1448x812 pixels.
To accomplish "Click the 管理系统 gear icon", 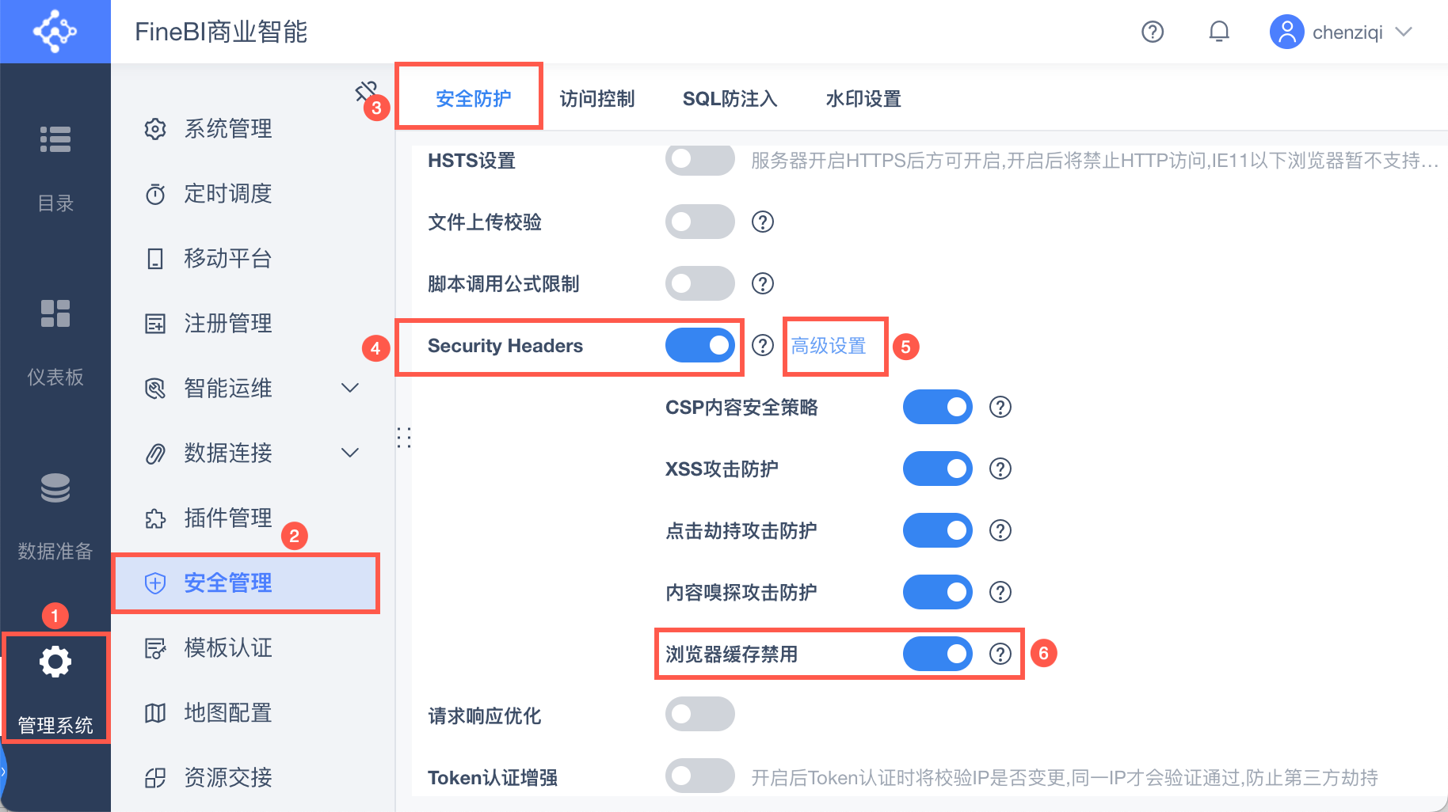I will (55, 662).
